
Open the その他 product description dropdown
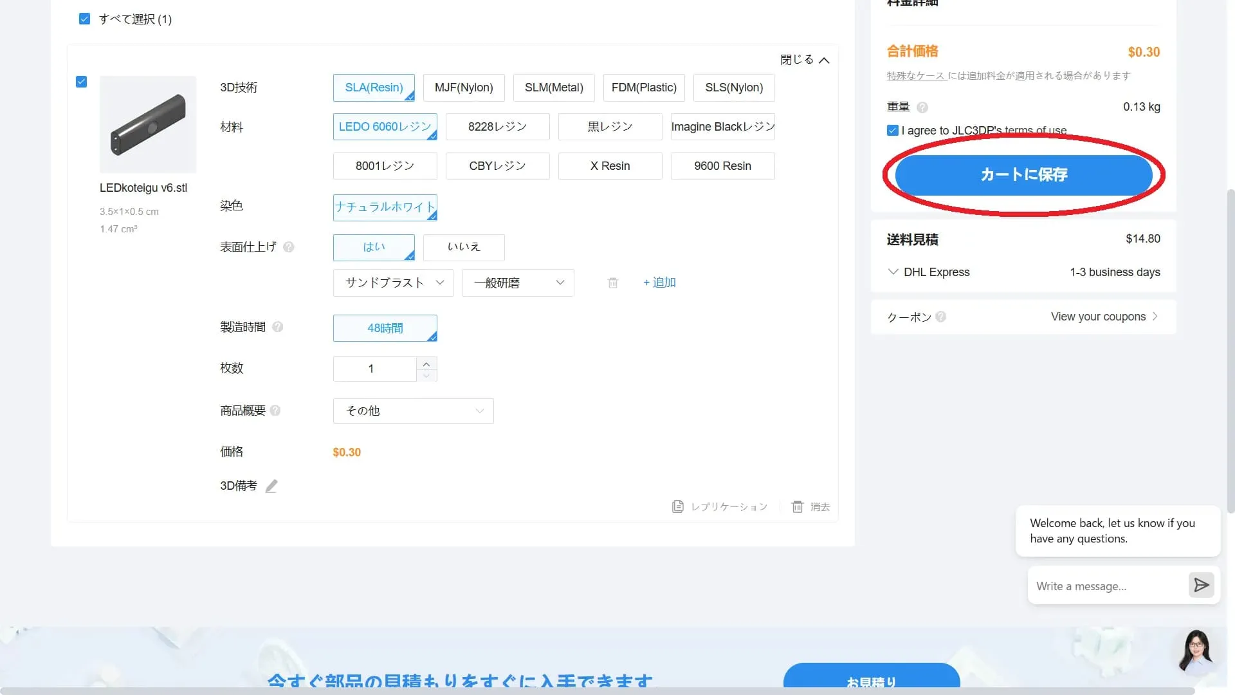pos(413,411)
